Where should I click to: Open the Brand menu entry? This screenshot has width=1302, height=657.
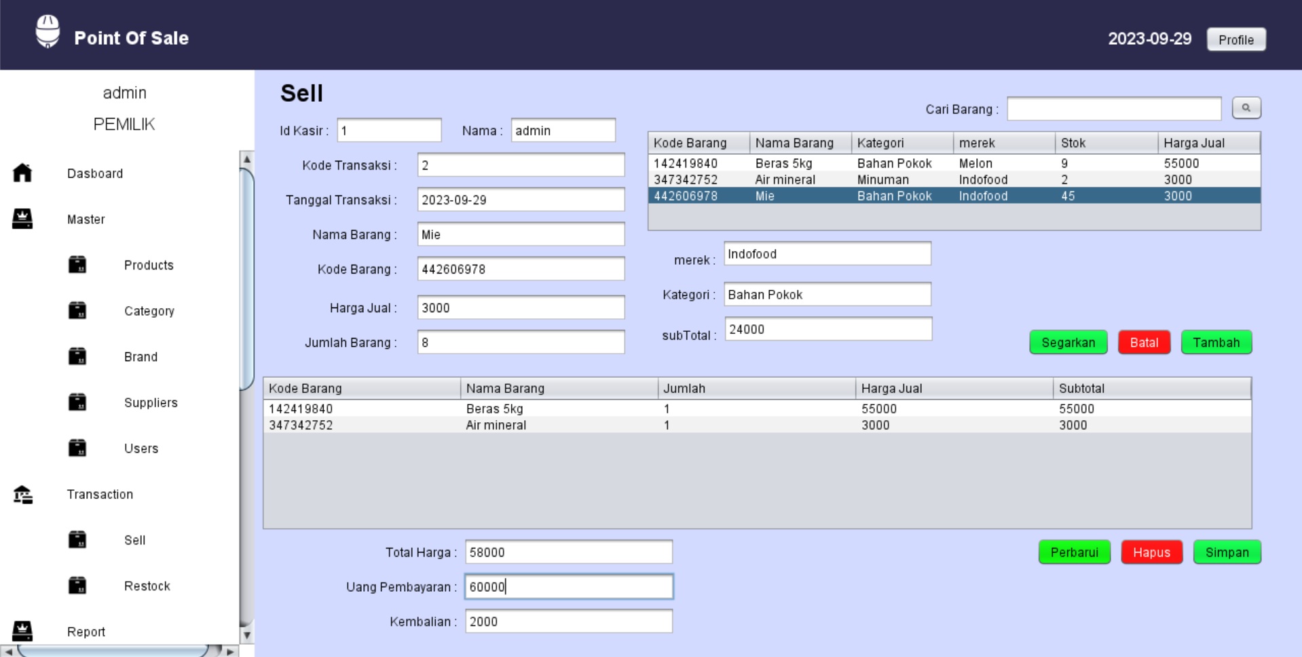tap(141, 357)
